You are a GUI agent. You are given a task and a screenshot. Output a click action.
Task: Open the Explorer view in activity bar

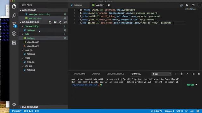14,6
